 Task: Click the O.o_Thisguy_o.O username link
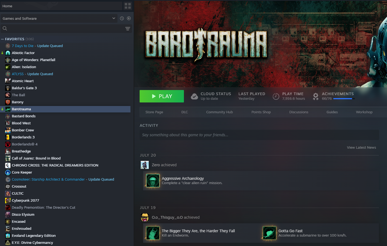[x=167, y=217]
